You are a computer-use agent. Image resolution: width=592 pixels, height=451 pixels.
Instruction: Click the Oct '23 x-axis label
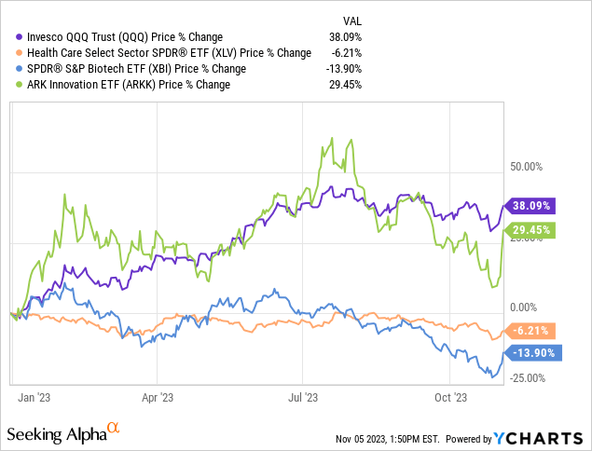pyautogui.click(x=451, y=397)
